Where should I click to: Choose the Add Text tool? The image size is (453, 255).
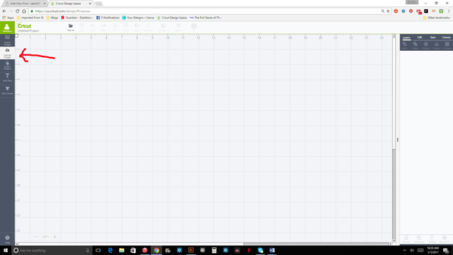7,77
